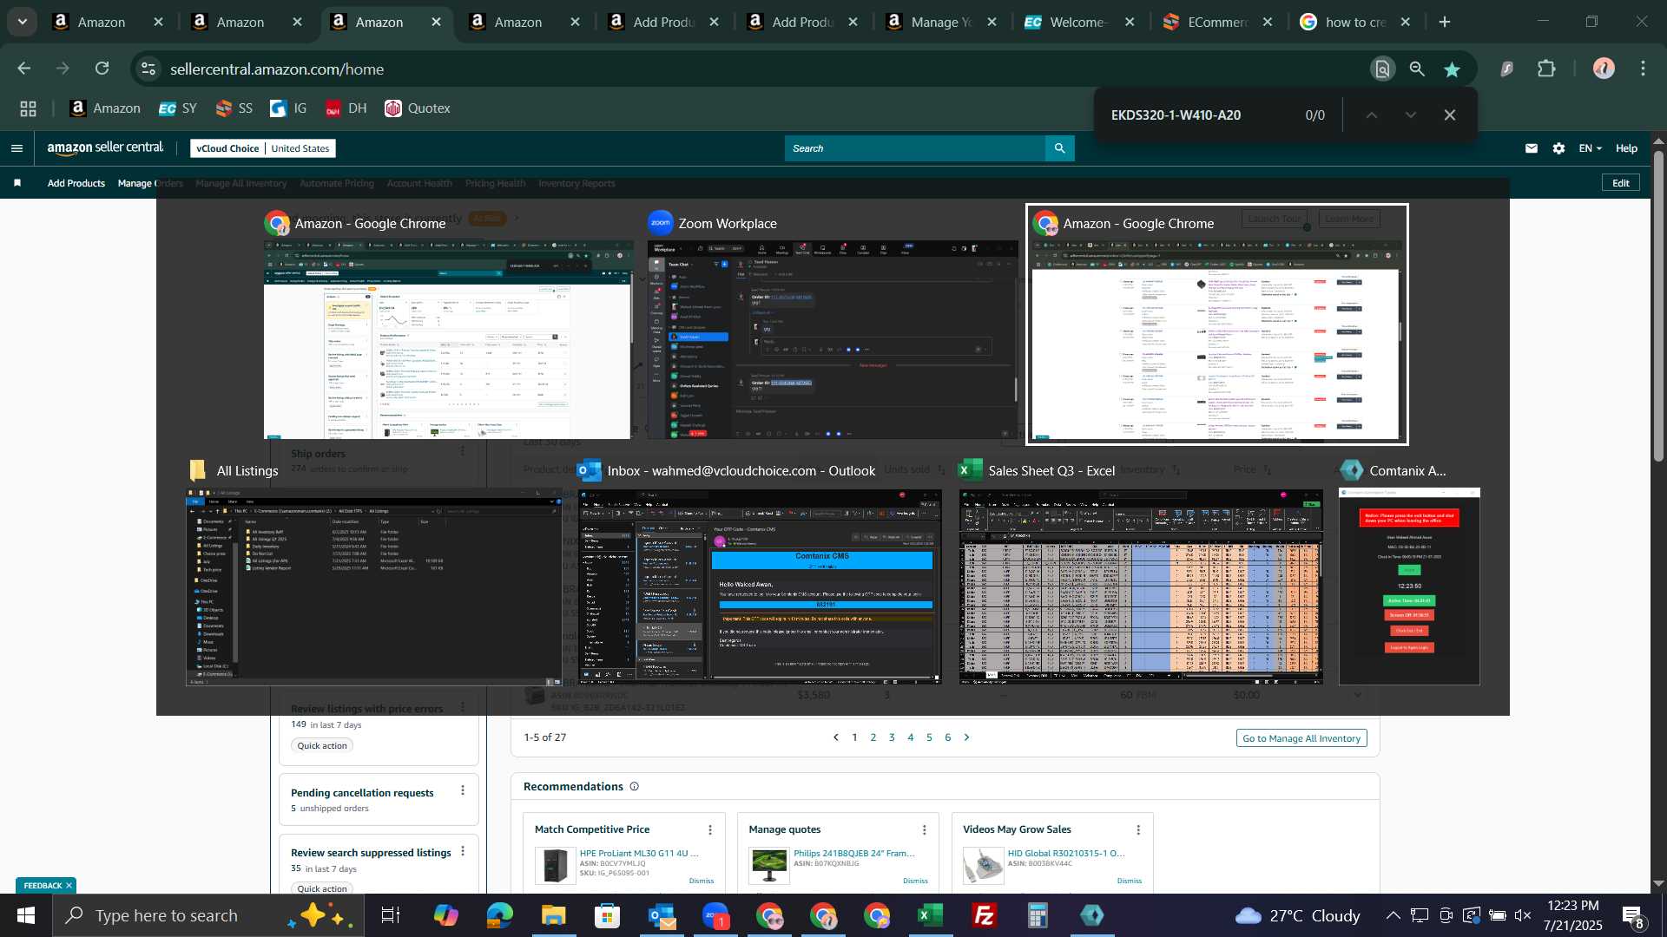Open the Seller Central Help link
Viewport: 1667px width, 937px height.
tap(1626, 148)
